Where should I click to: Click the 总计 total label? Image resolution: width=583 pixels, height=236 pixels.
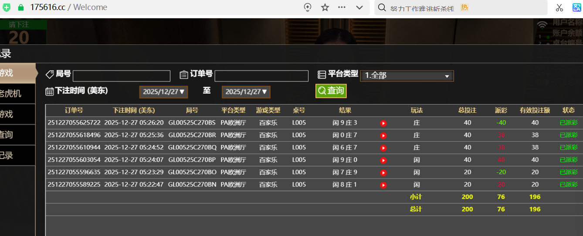pyautogui.click(x=416, y=209)
